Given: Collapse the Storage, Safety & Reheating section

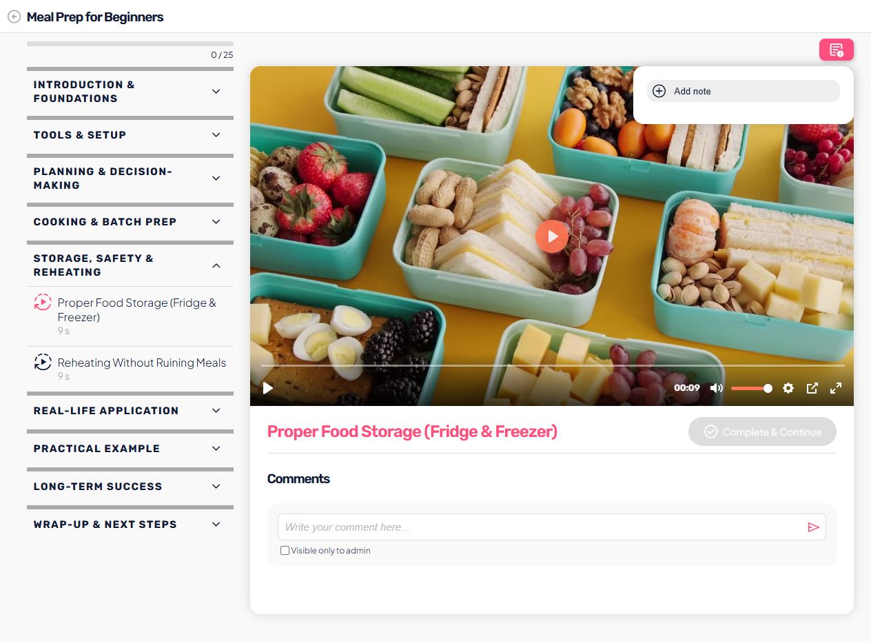Looking at the screenshot, I should (x=130, y=265).
